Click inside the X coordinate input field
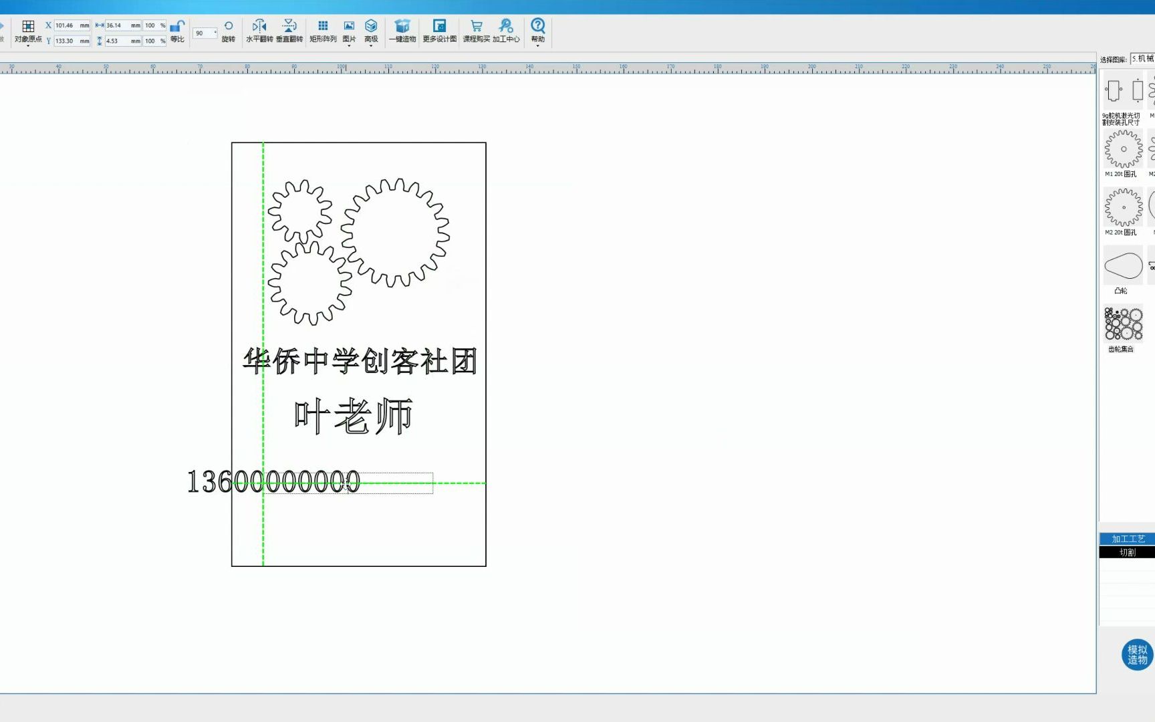Screen dimensions: 1155x722 pyautogui.click(x=70, y=24)
